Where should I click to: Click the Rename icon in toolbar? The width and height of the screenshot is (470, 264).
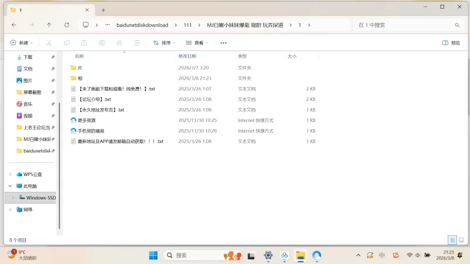coord(102,43)
